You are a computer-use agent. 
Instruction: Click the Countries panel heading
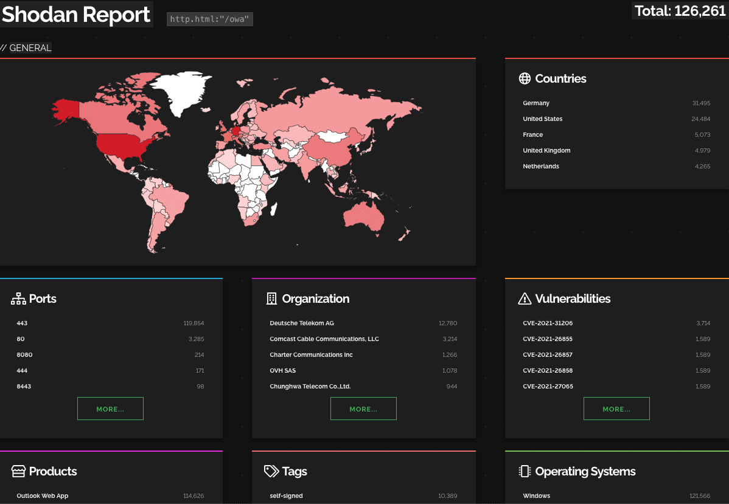coord(560,78)
